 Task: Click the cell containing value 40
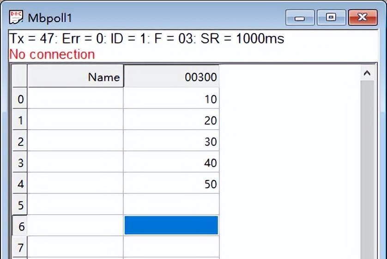point(171,163)
